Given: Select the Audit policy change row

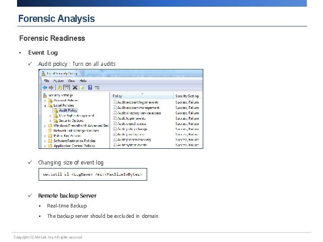Looking at the screenshot, I should (x=132, y=129).
